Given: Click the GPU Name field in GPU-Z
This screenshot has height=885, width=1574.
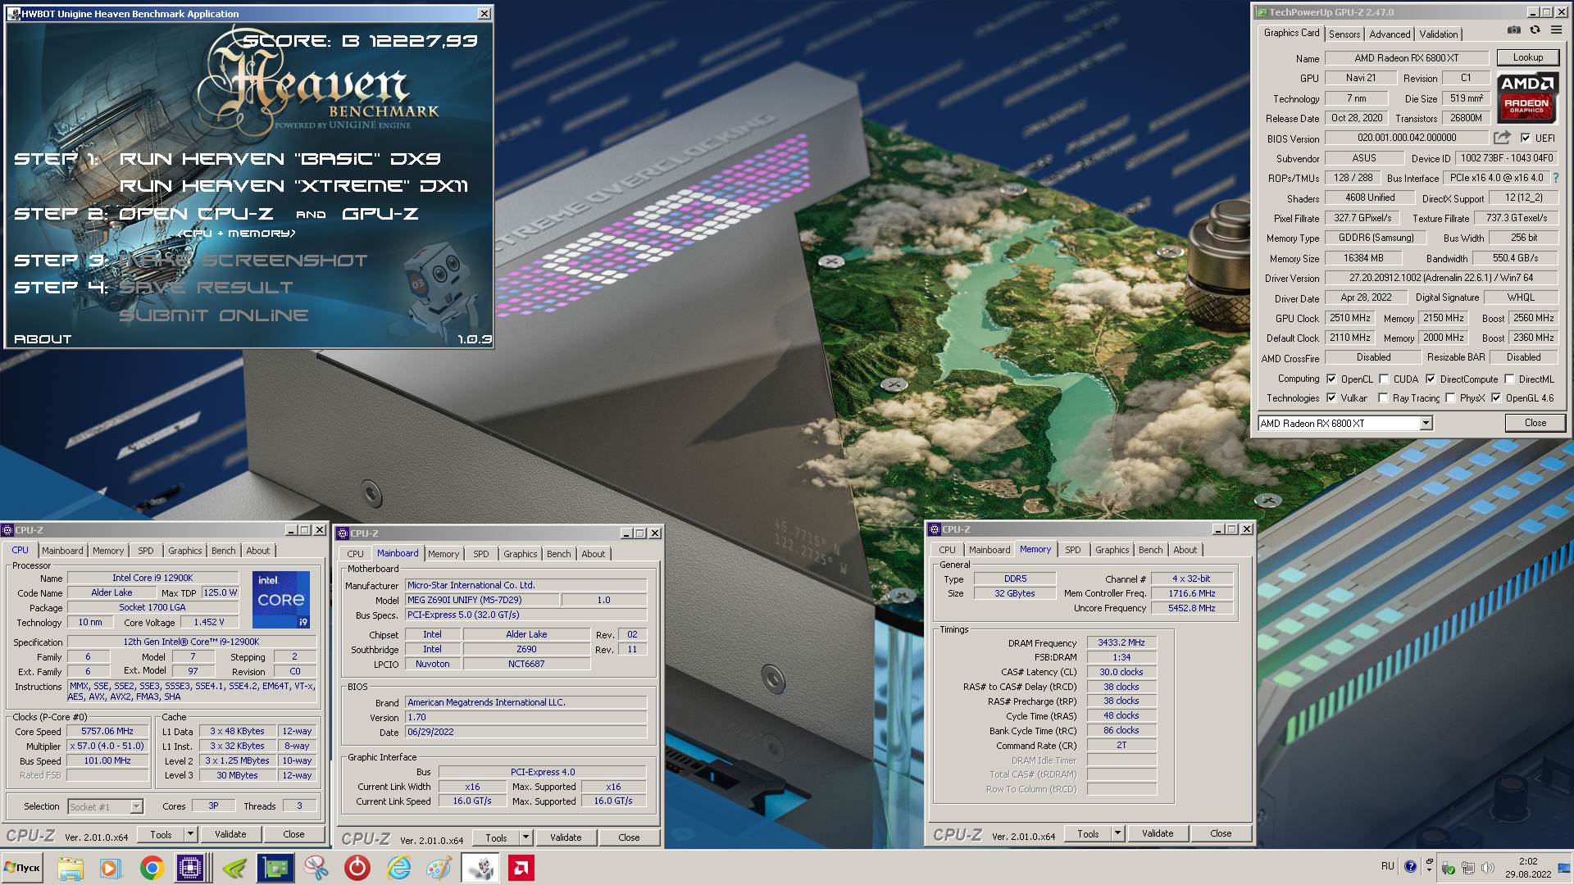Looking at the screenshot, I should [1407, 57].
